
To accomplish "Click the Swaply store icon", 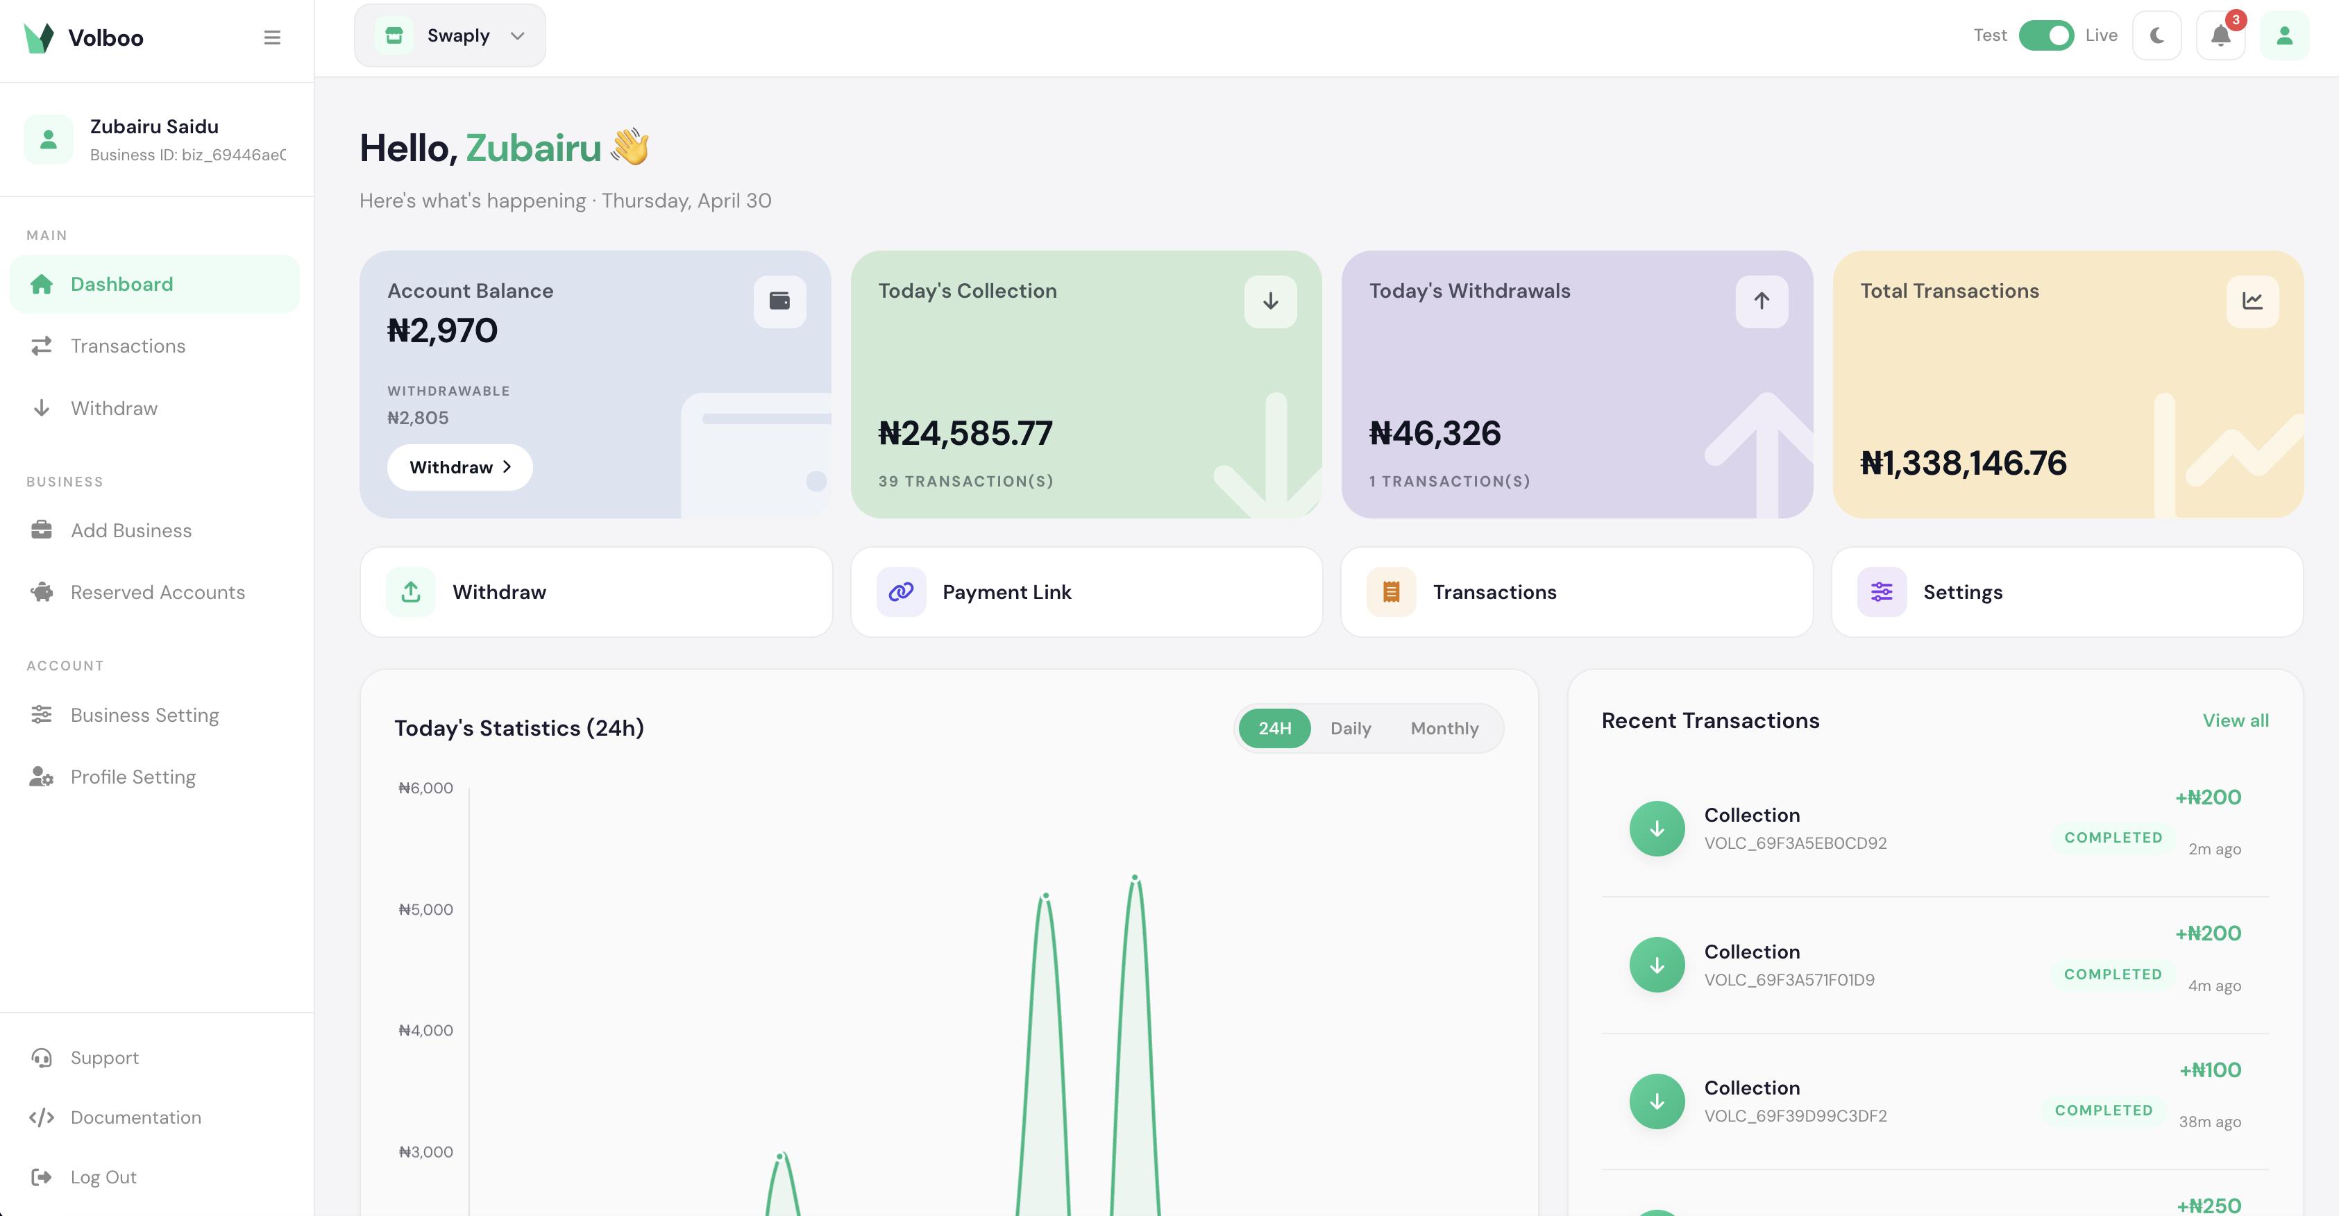I will [x=394, y=35].
